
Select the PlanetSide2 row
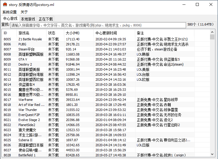tap(106, 125)
